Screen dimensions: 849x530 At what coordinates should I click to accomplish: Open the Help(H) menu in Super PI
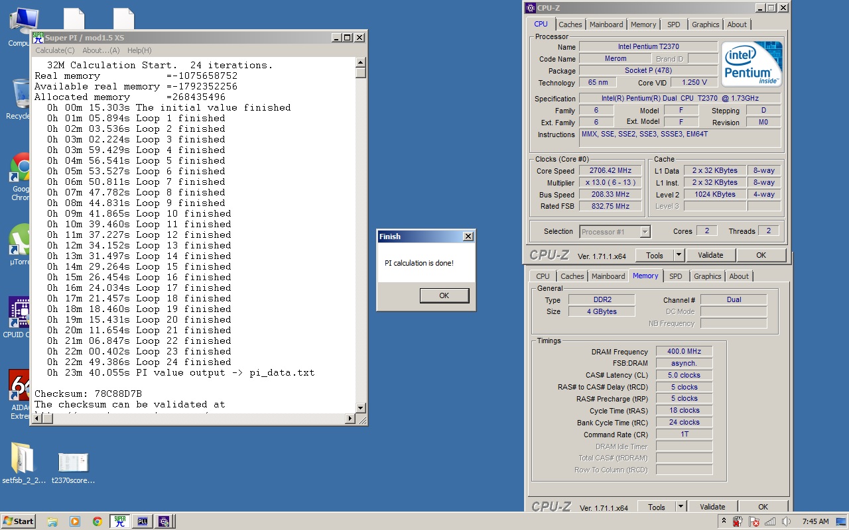(x=139, y=50)
